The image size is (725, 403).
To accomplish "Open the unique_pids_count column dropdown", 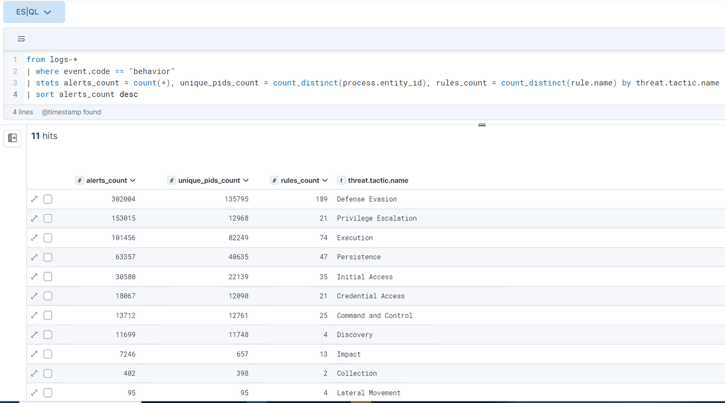I will click(x=246, y=180).
